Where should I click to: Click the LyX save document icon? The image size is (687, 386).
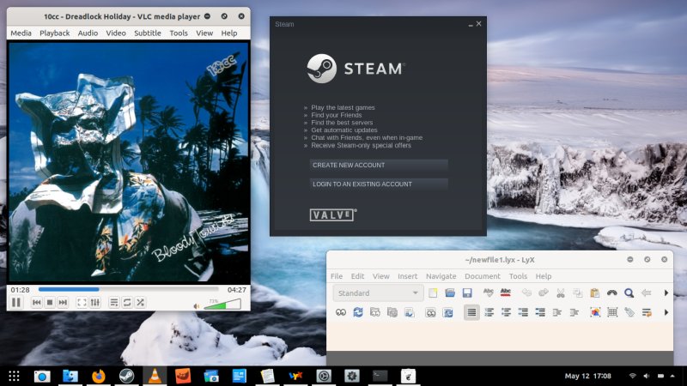point(467,293)
